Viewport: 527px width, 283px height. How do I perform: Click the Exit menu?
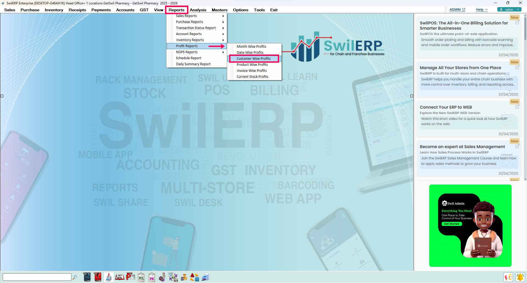pos(274,10)
